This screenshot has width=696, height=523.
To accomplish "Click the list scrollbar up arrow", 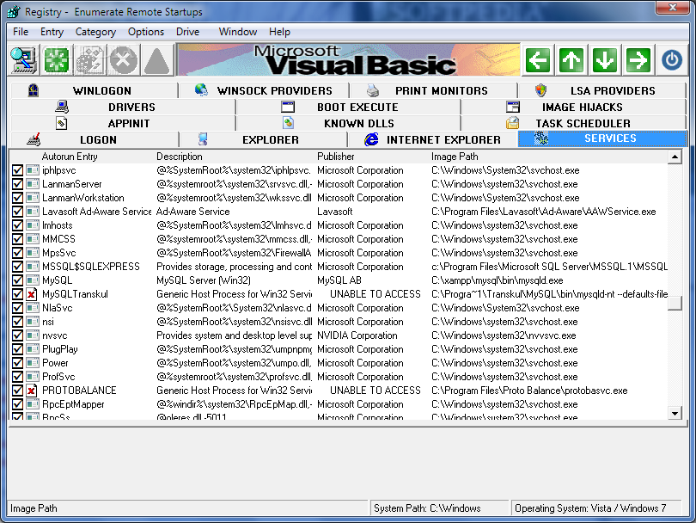I will (x=675, y=157).
